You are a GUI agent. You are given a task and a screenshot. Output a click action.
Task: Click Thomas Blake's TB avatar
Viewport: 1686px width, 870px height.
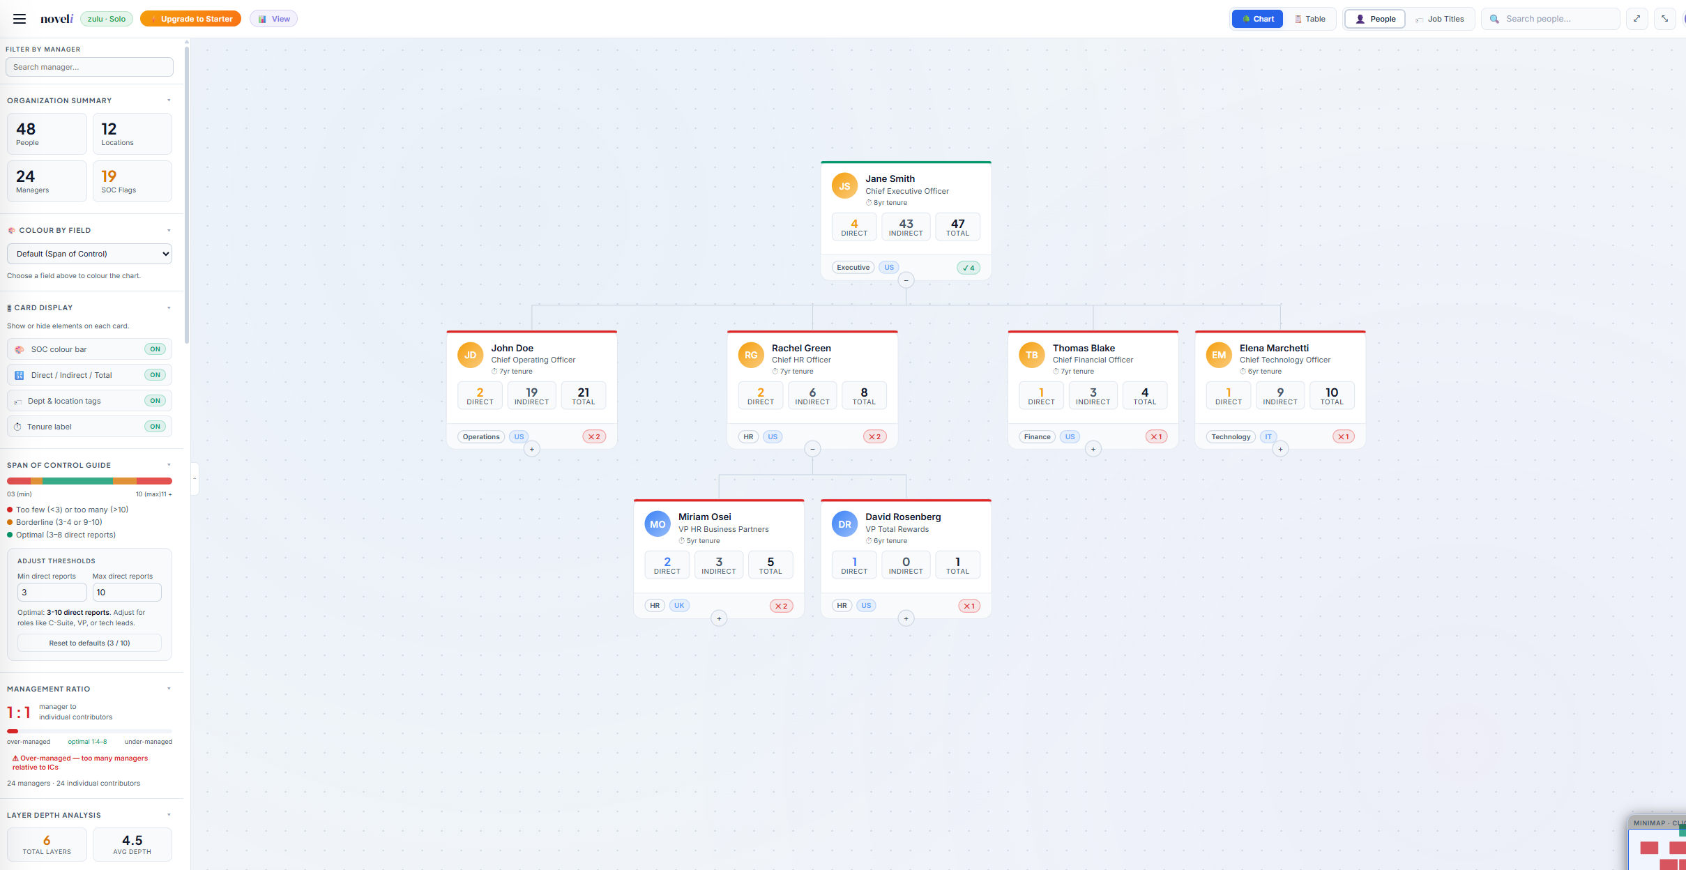pos(1032,355)
